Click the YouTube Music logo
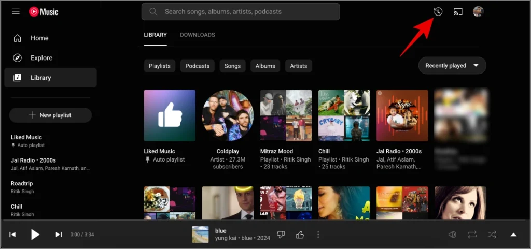Screen dimensions: 531x249 pos(44,12)
